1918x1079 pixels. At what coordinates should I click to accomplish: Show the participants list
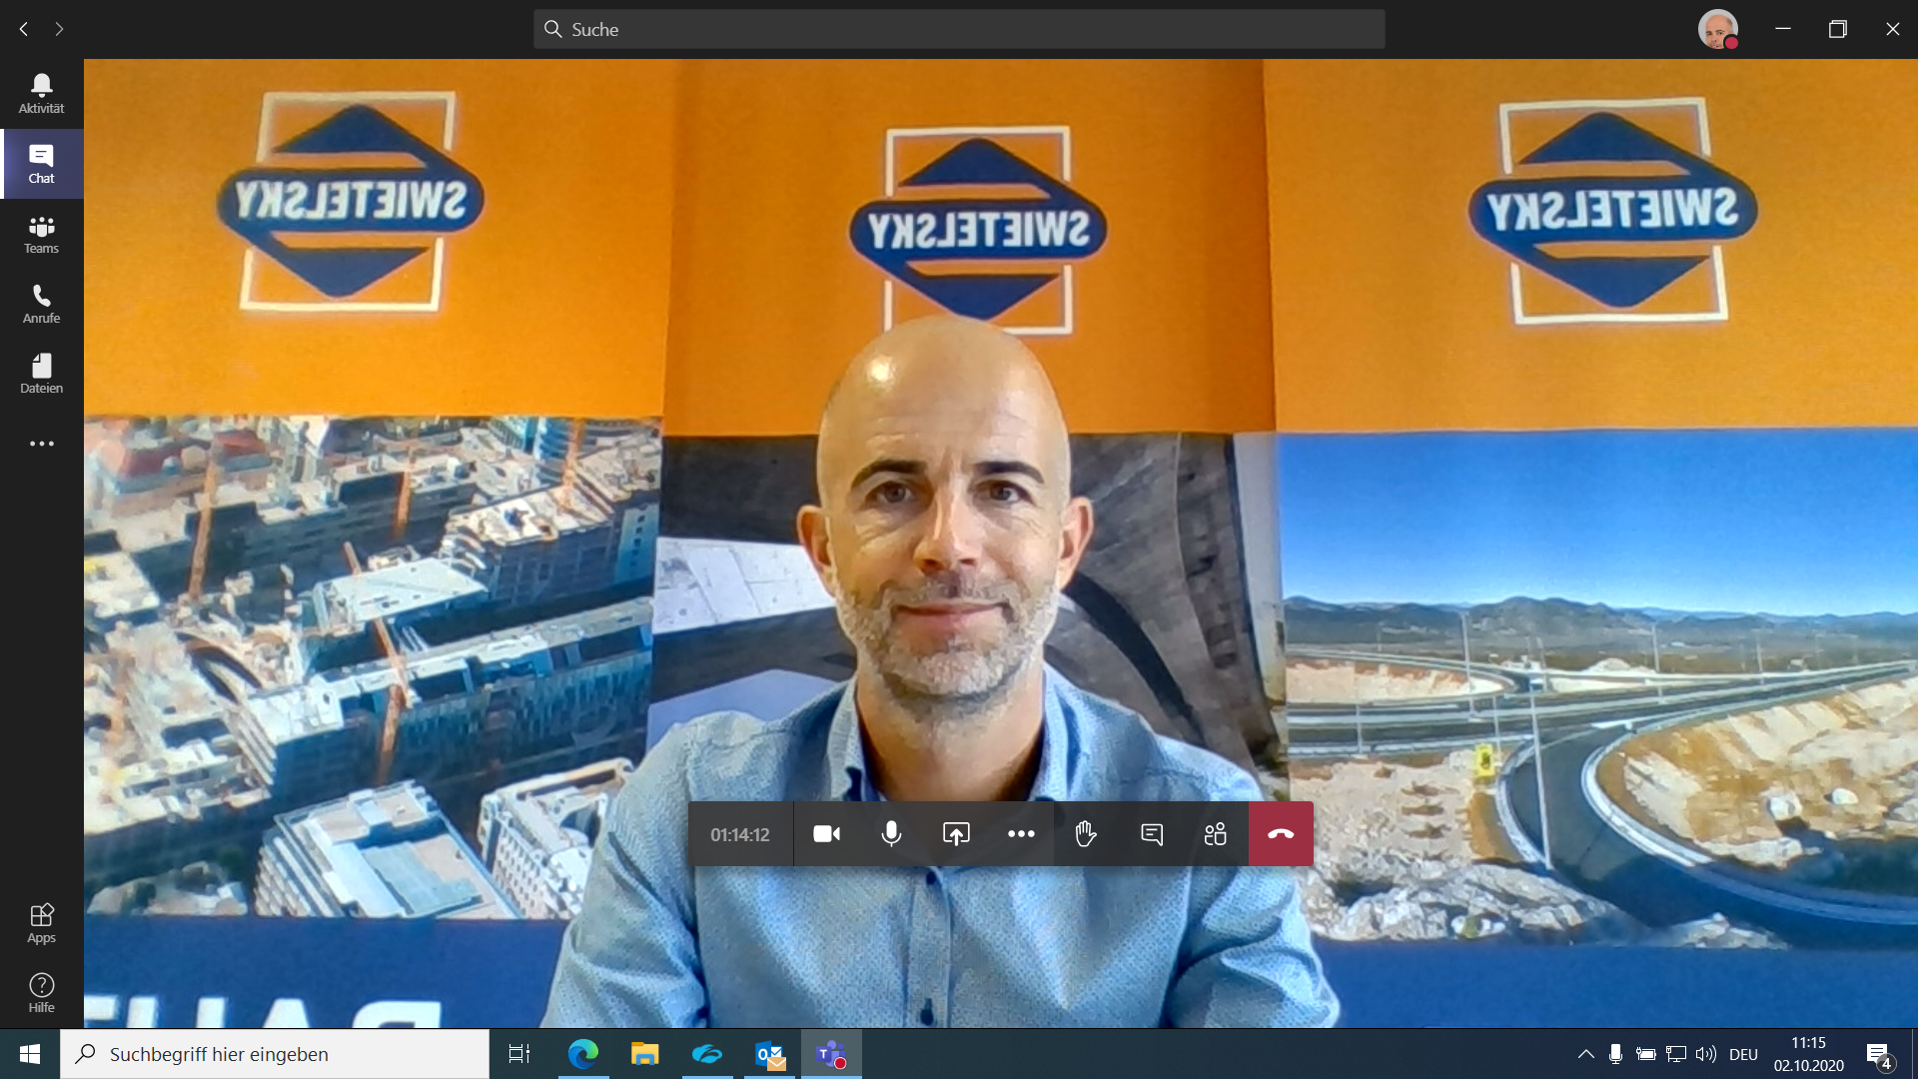1216,834
